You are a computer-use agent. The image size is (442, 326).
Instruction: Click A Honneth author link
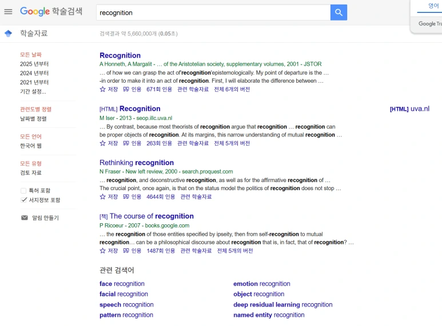point(113,64)
